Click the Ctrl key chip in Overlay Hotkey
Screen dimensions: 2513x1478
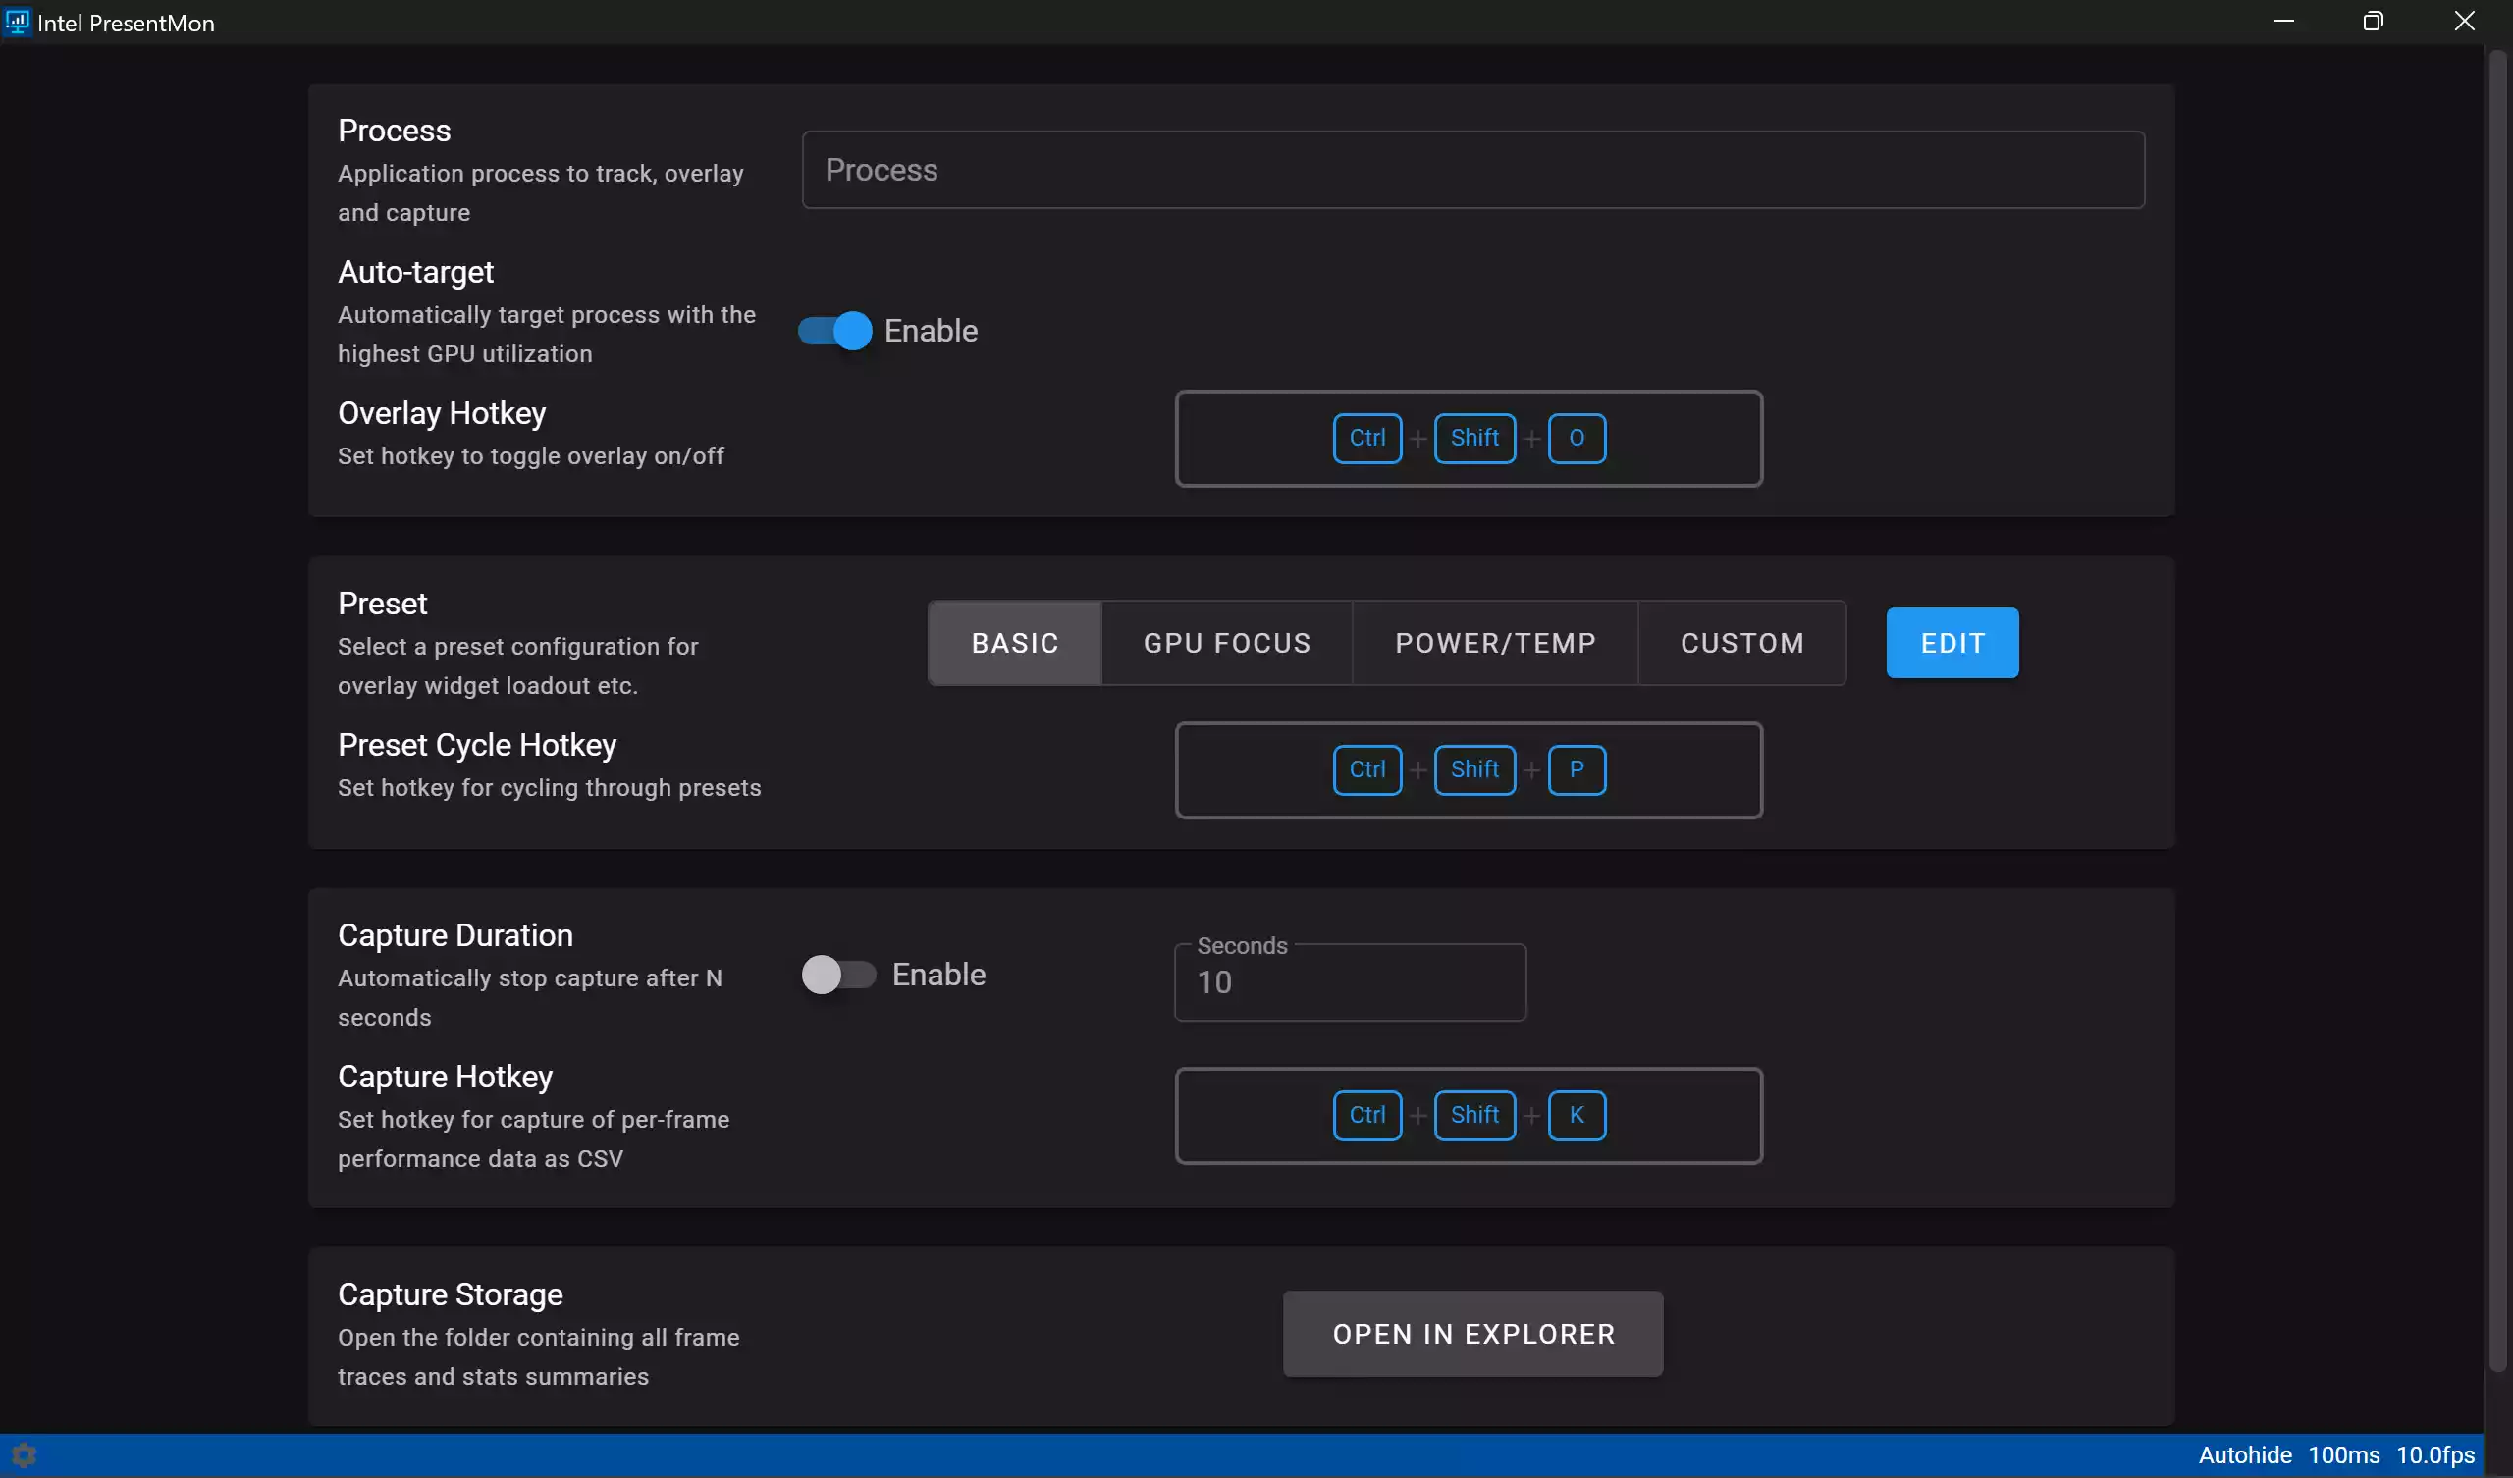[1366, 438]
